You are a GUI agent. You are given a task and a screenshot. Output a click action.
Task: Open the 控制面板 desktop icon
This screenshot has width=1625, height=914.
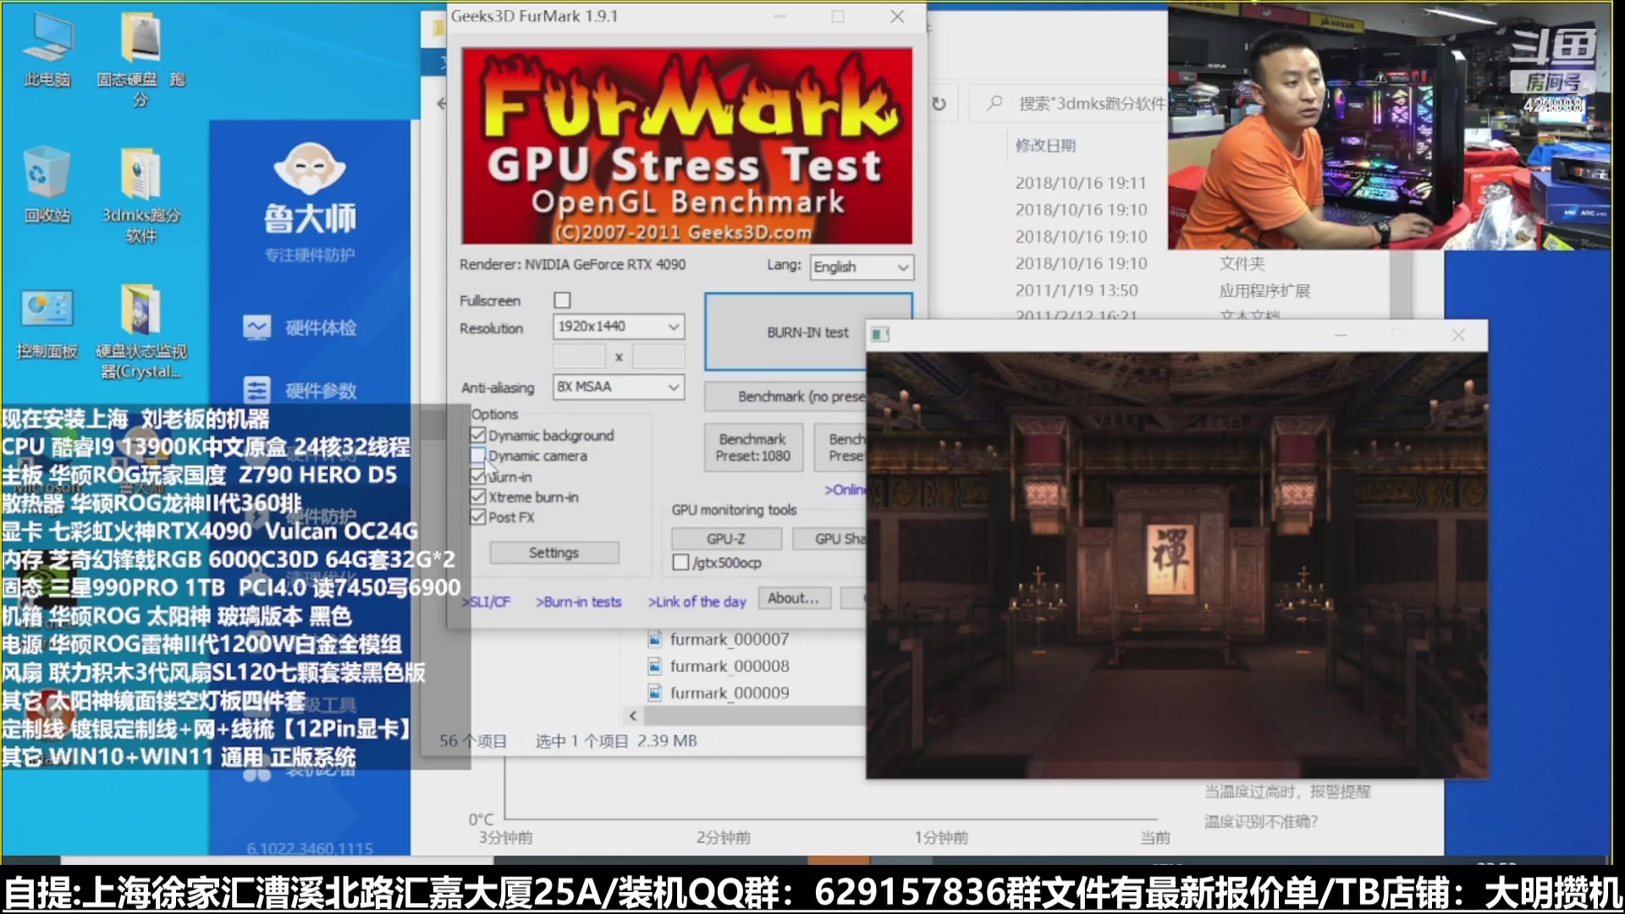pos(47,323)
